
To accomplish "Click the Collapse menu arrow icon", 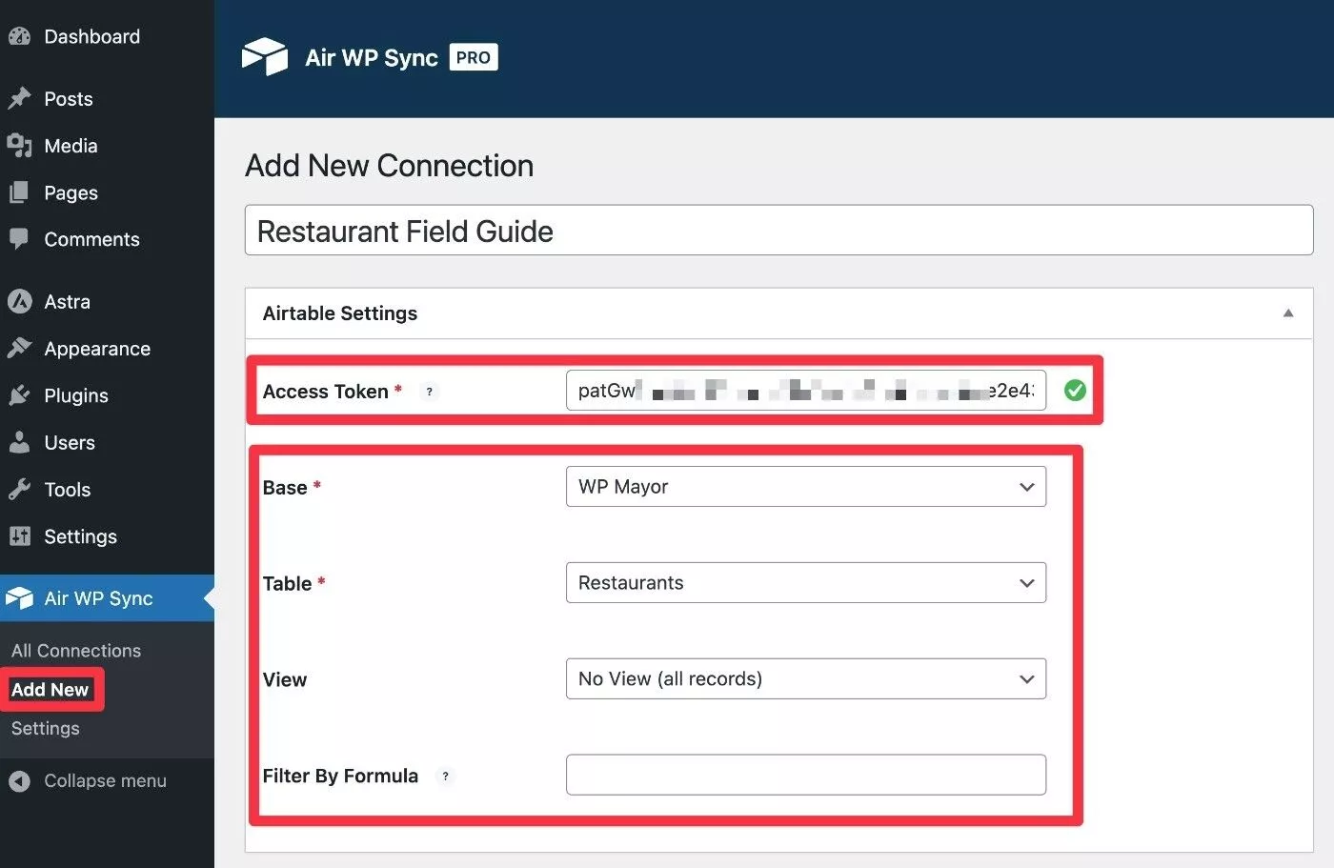I will (19, 781).
